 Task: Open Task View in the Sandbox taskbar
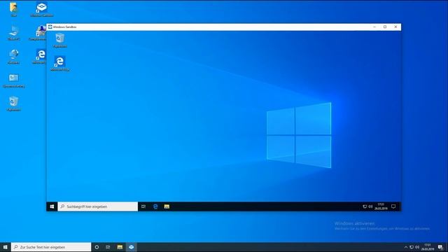tap(143, 206)
